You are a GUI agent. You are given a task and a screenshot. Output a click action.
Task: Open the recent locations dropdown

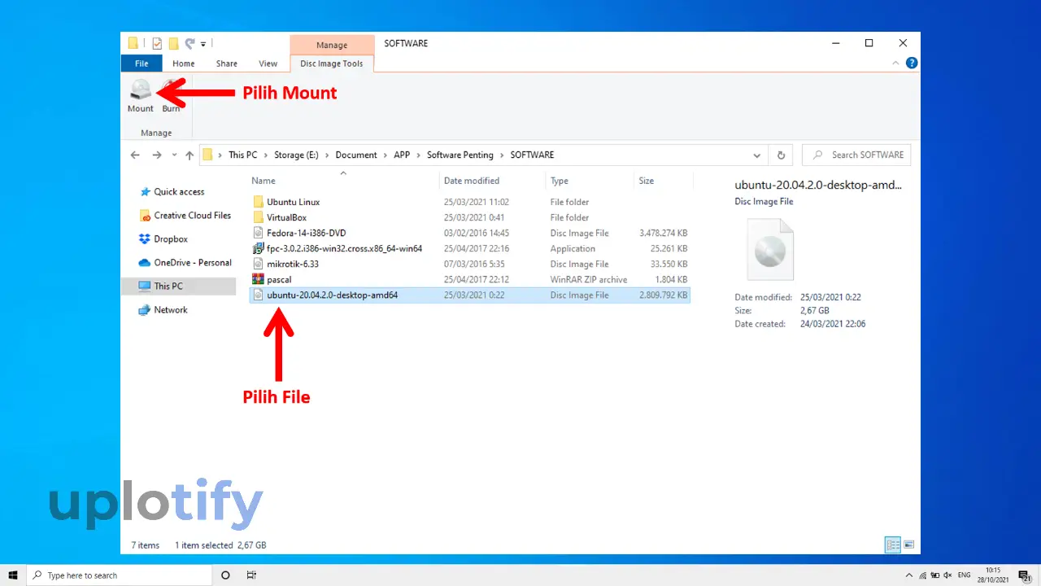point(175,155)
